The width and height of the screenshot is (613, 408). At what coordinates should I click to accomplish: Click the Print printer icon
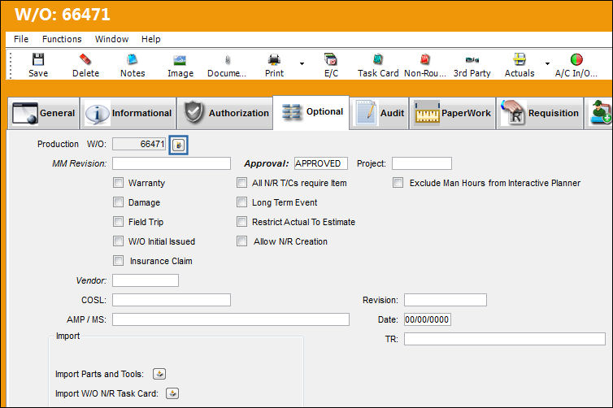click(274, 60)
